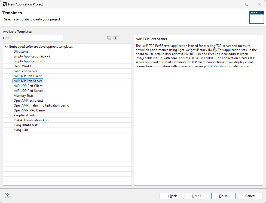Collapse Embedded software development templates tree
Viewport: 266px width, 203px height.
[6, 47]
